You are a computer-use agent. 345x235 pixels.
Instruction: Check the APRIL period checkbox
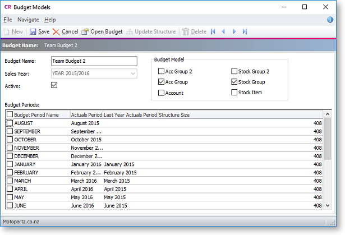10,189
